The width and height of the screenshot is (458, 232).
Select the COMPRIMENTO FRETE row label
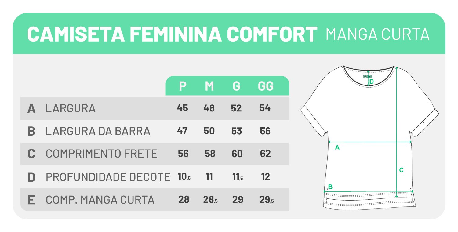(x=102, y=154)
